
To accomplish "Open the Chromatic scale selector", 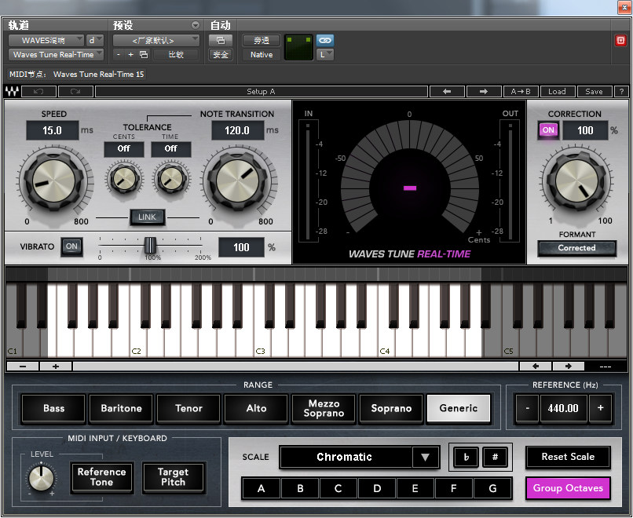I will [345, 457].
